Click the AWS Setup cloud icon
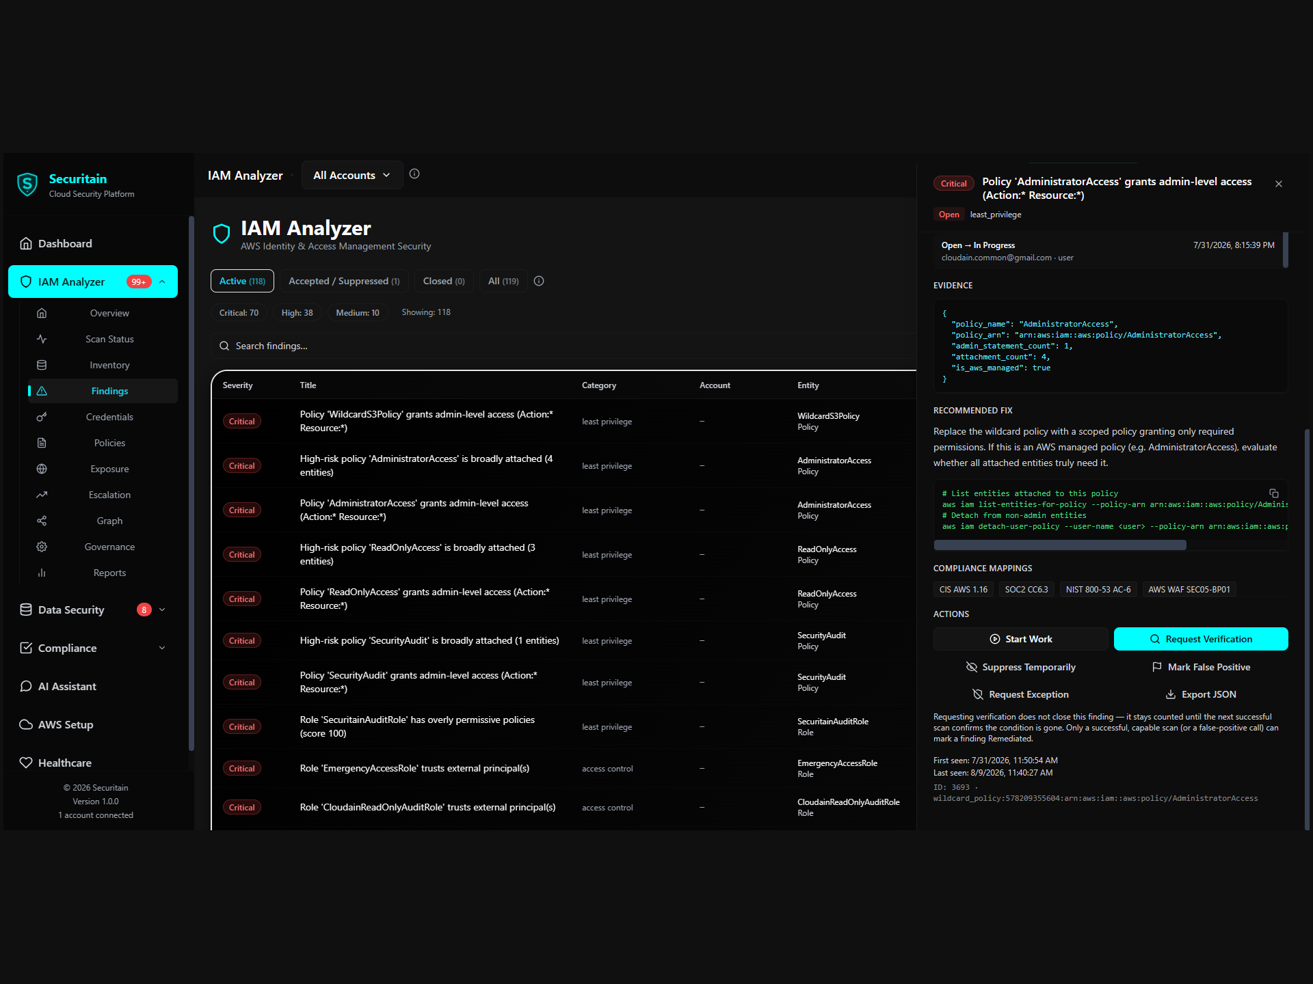Image resolution: width=1313 pixels, height=984 pixels. tap(26, 725)
